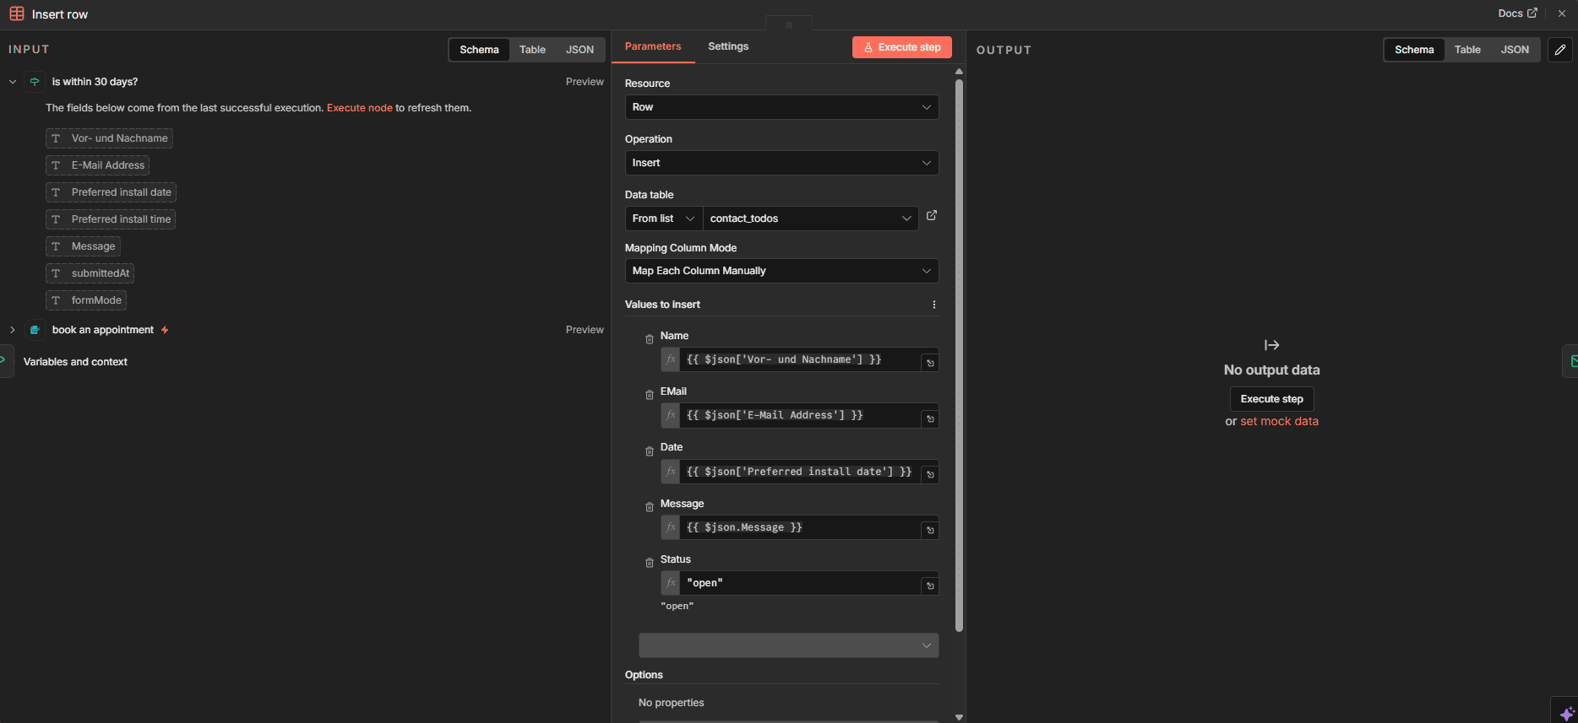Open the Settings tab
1578x723 pixels.
(727, 46)
